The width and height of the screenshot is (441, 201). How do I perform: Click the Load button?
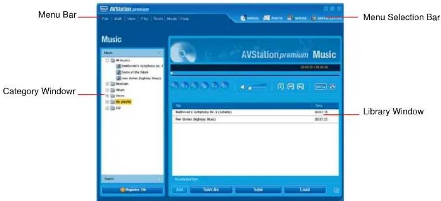coord(305,190)
